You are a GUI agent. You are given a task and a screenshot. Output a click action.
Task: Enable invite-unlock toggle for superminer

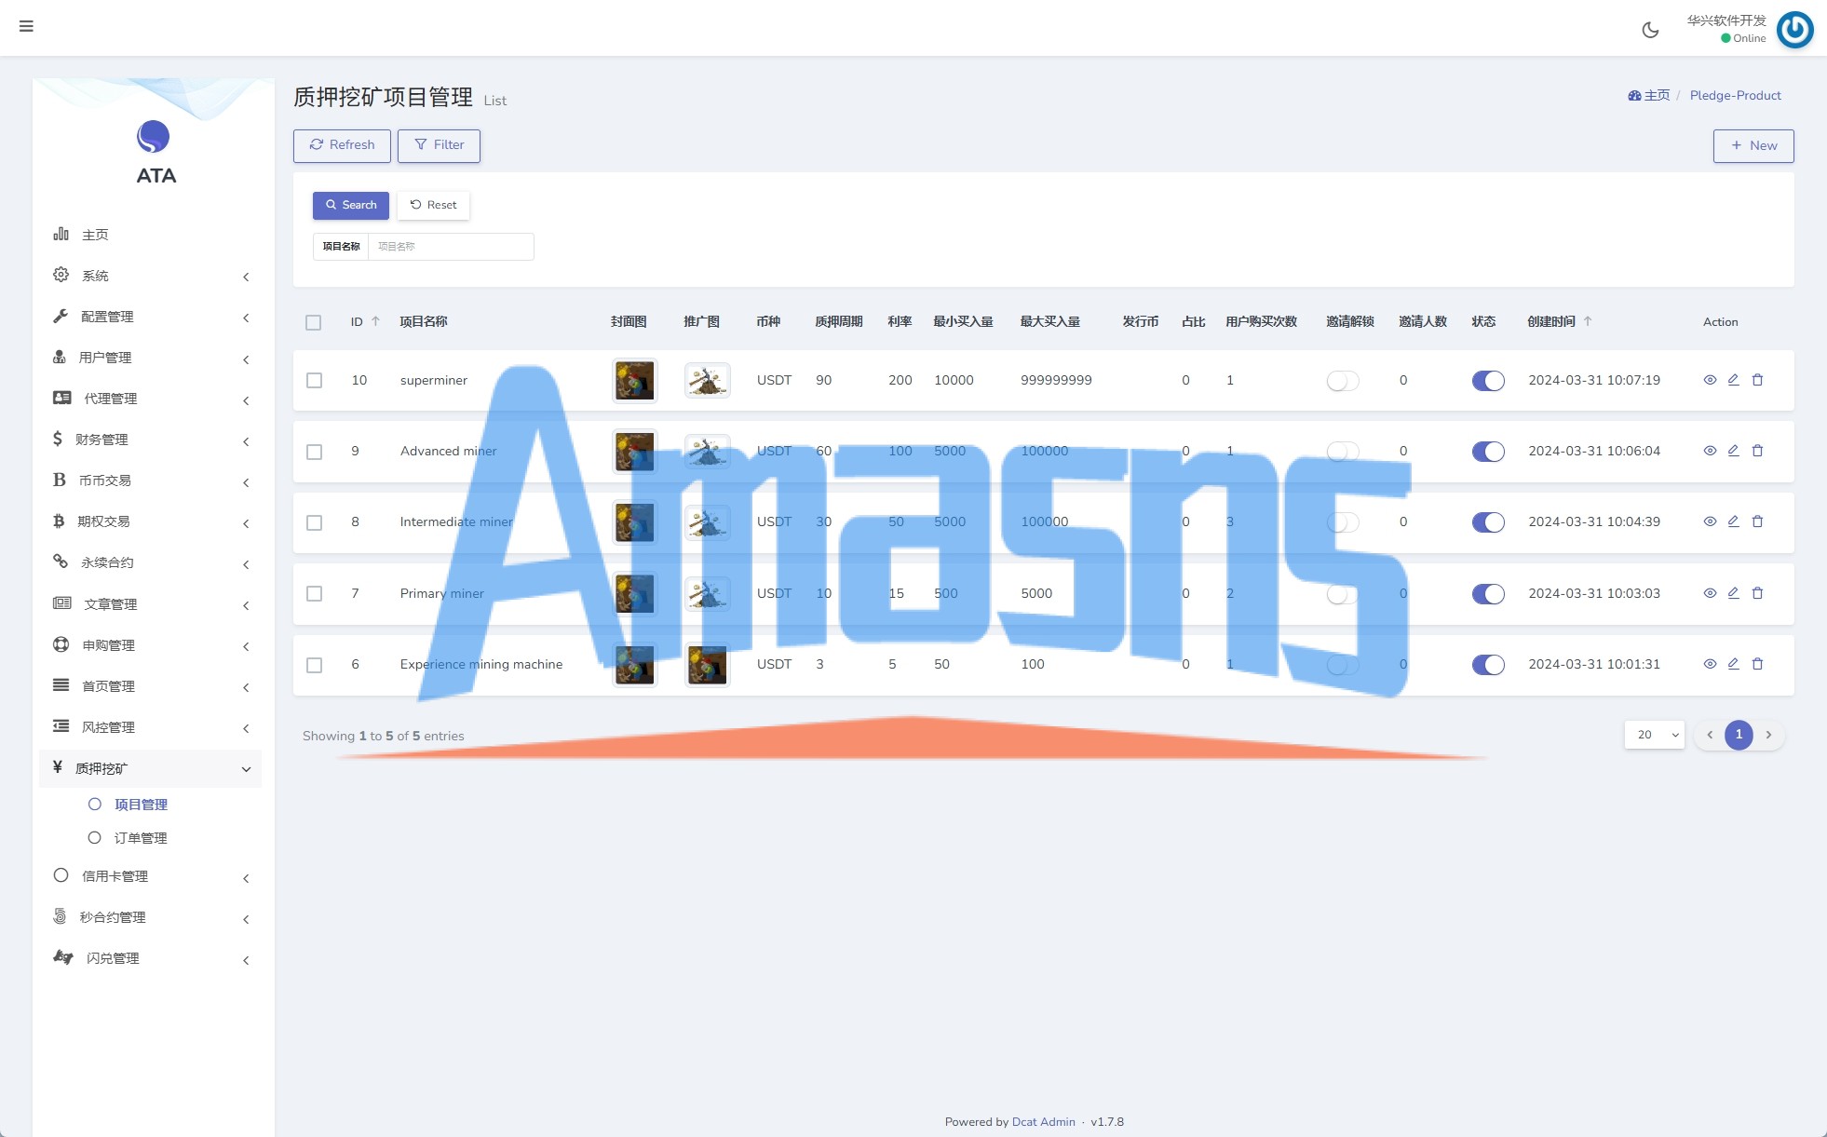point(1342,381)
